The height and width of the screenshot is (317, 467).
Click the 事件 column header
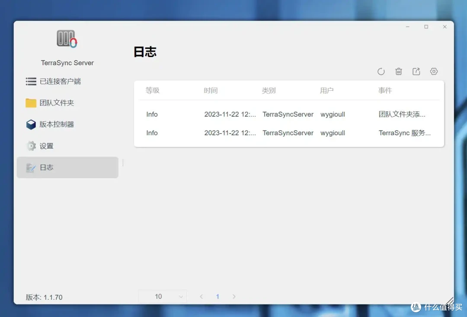385,90
